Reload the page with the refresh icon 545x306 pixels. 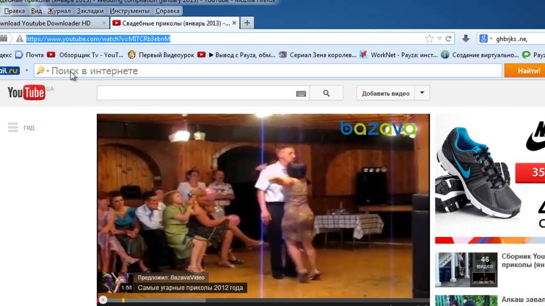(448, 39)
